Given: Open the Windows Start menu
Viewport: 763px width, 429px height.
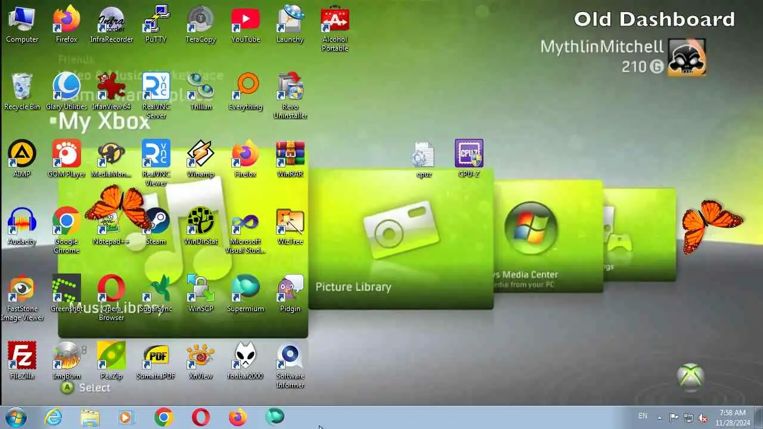Looking at the screenshot, I should [x=15, y=417].
